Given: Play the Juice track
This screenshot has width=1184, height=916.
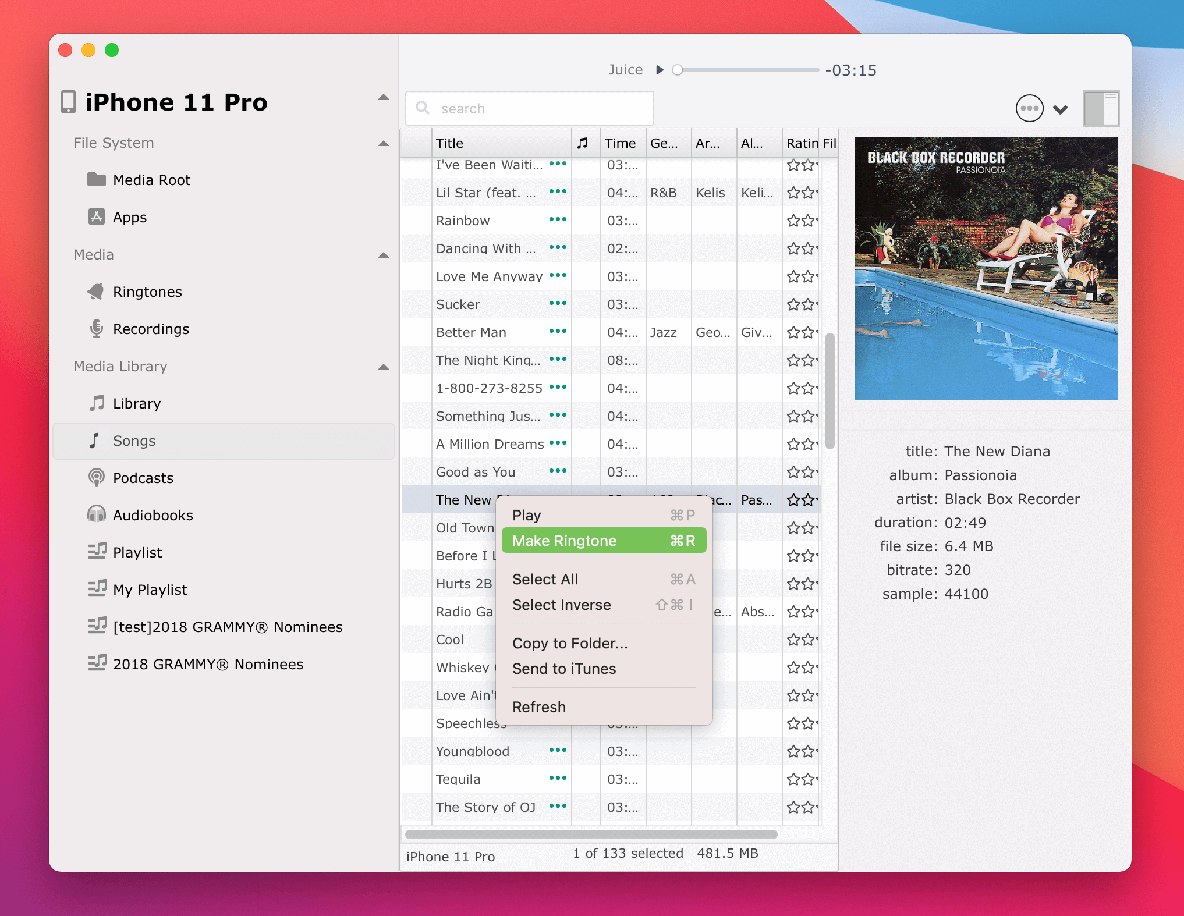Looking at the screenshot, I should (x=660, y=70).
